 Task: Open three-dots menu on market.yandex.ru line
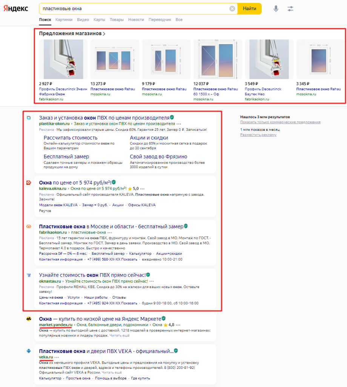click(178, 325)
